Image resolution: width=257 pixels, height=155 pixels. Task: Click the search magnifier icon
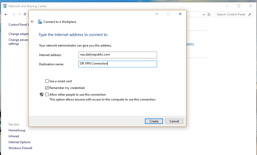tap(250, 15)
